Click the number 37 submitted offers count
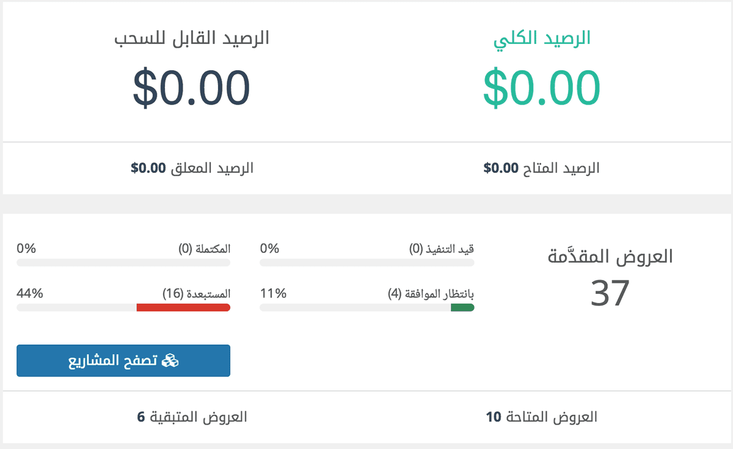This screenshot has height=449, width=733. 610,293
